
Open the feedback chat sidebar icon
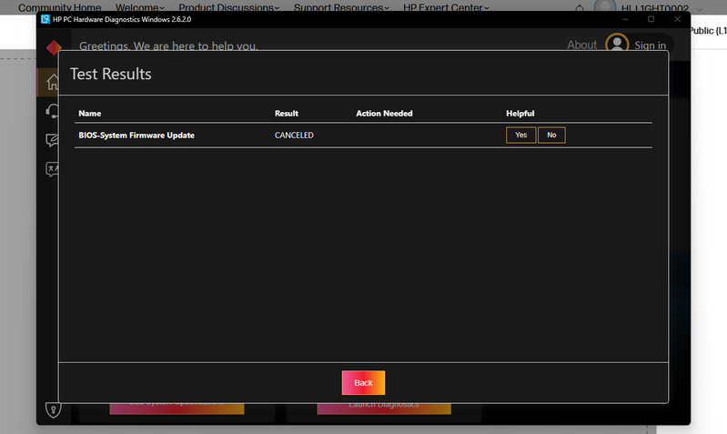pos(53,140)
